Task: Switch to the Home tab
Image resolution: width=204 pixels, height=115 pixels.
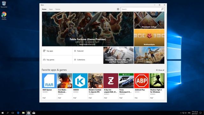Action: click(x=44, y=9)
